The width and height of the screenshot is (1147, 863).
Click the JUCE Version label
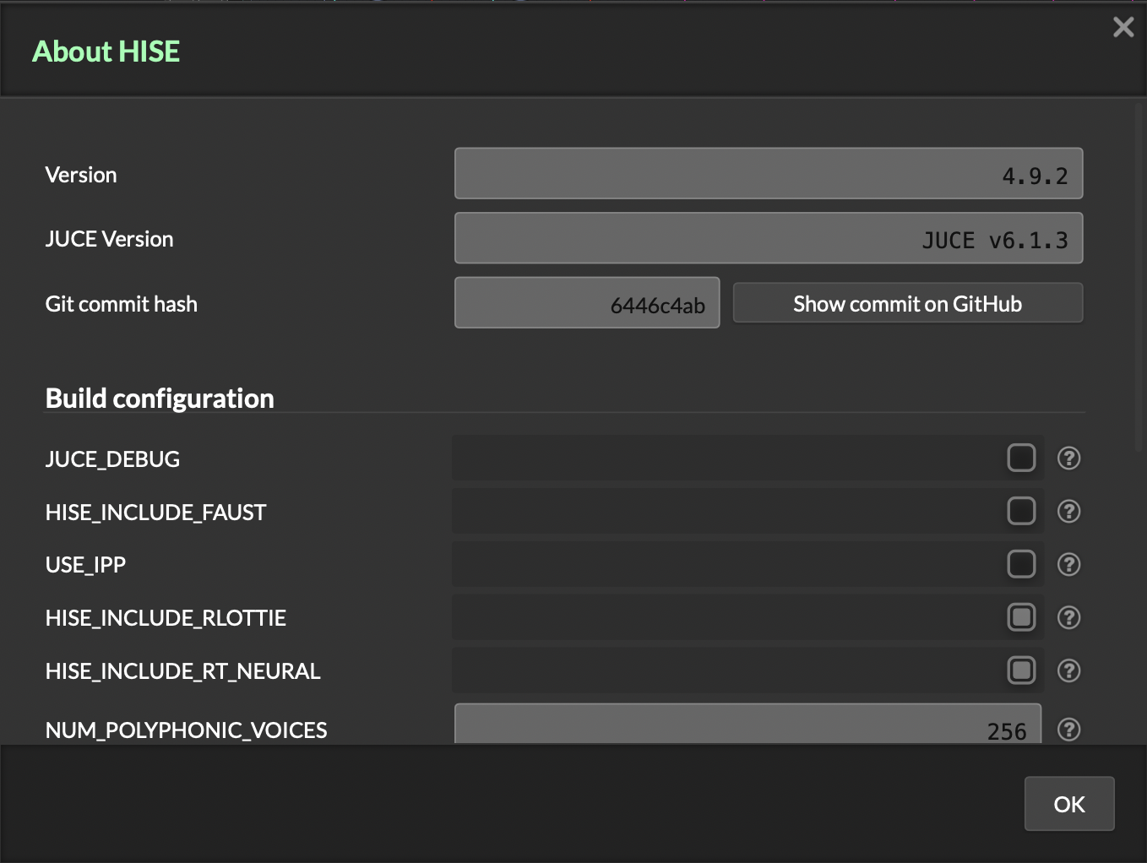tap(110, 239)
